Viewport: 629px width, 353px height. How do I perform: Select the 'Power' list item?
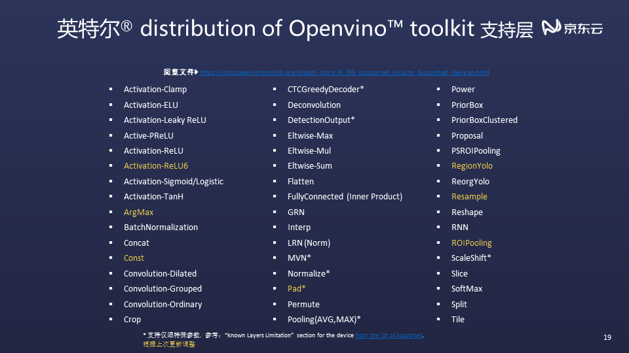[x=463, y=90]
